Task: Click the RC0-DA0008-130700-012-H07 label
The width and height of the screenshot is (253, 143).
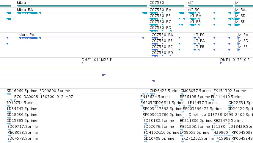Action: 44,97
